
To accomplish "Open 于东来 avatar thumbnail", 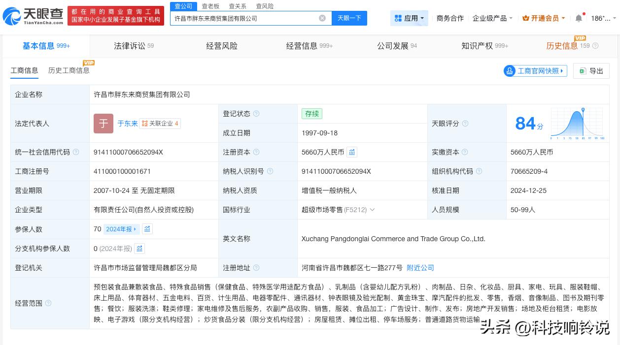I will coord(103,124).
